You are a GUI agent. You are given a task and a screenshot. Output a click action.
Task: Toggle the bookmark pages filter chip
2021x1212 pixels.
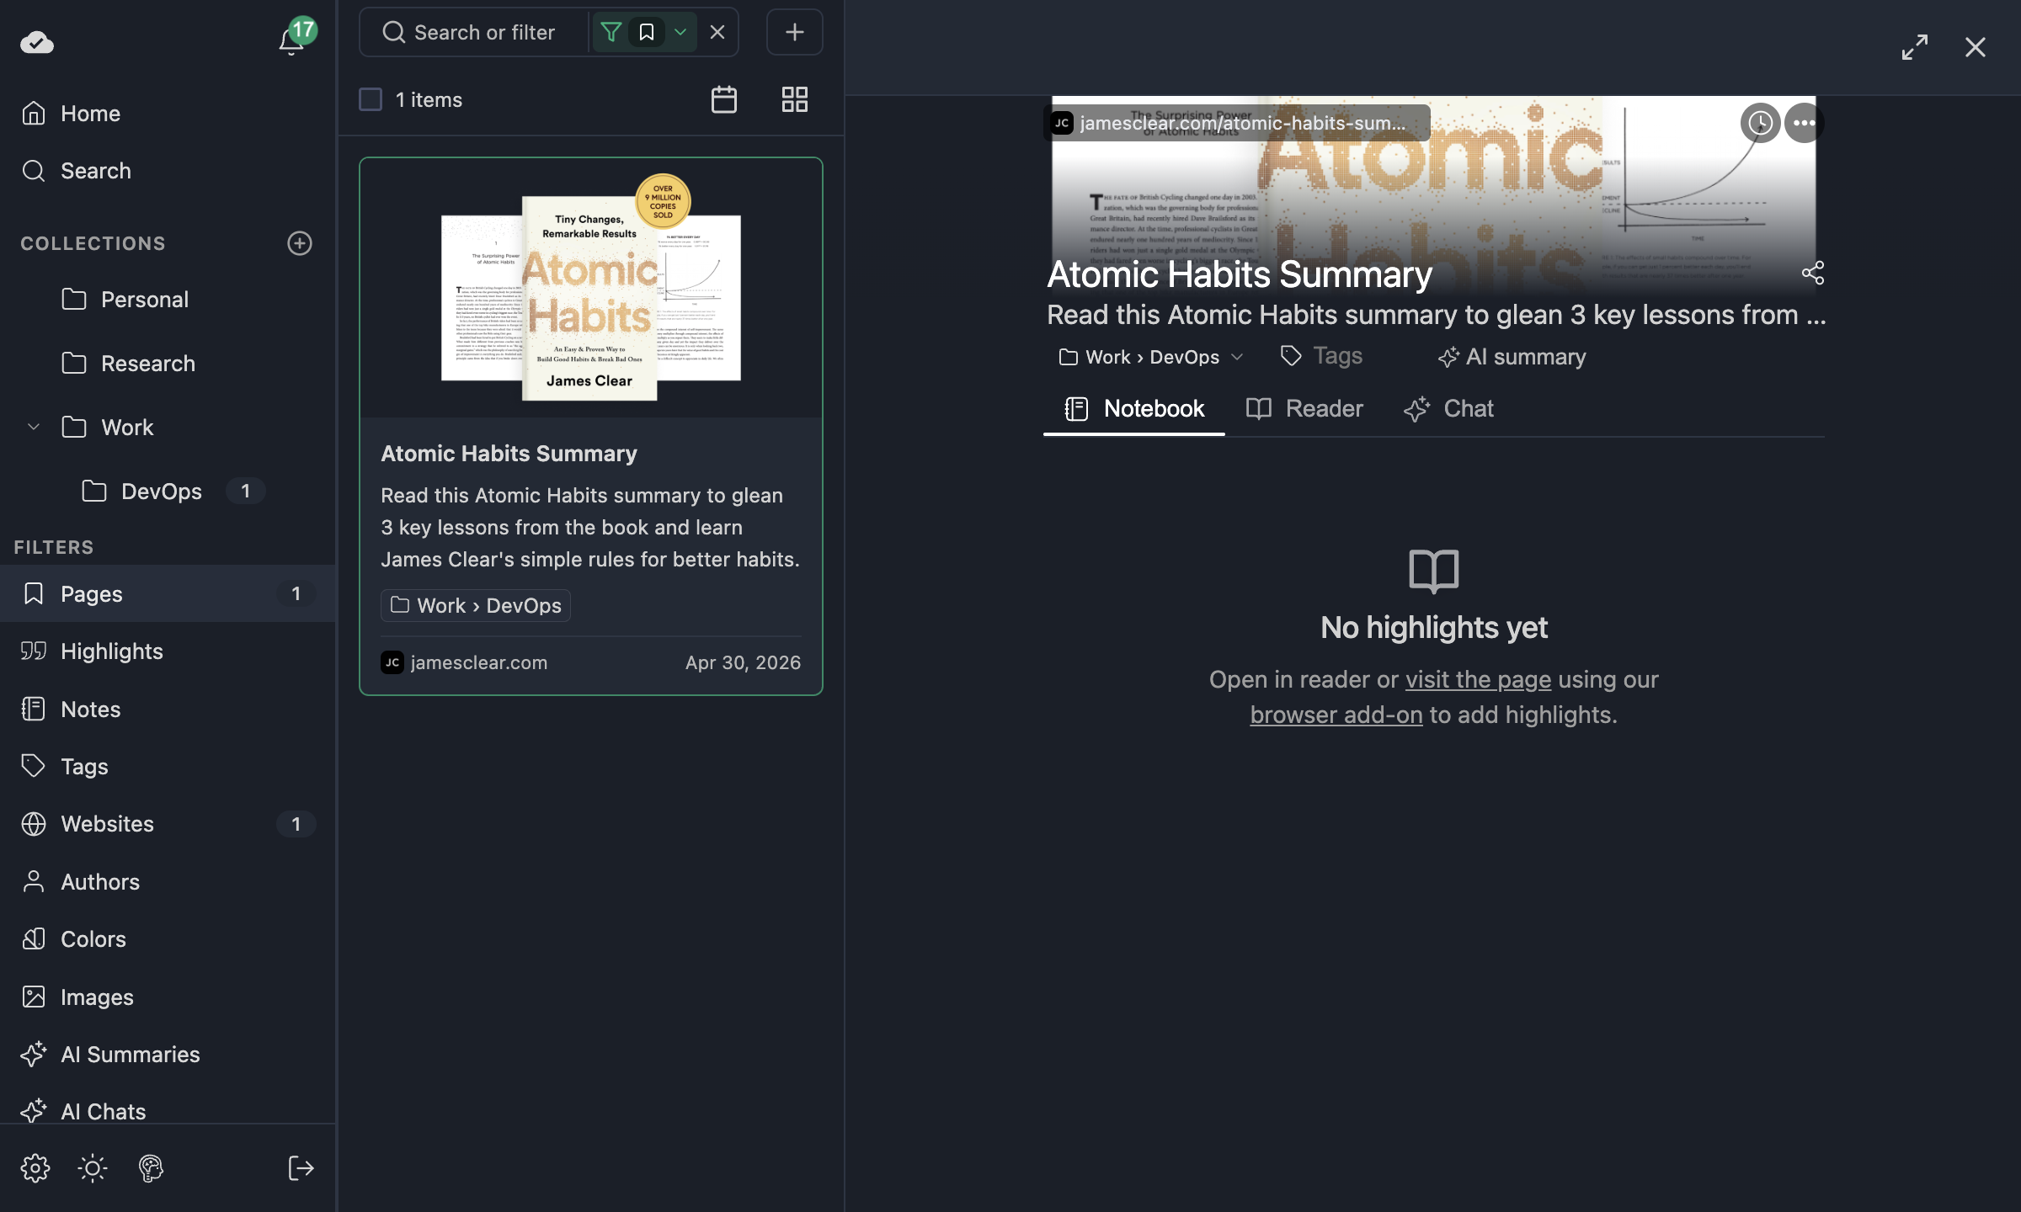[647, 32]
